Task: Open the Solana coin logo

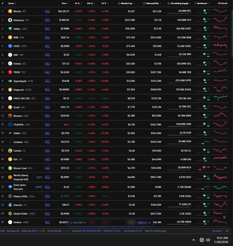Action: tap(10, 63)
